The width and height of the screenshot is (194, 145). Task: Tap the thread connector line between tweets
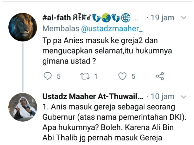(23, 67)
